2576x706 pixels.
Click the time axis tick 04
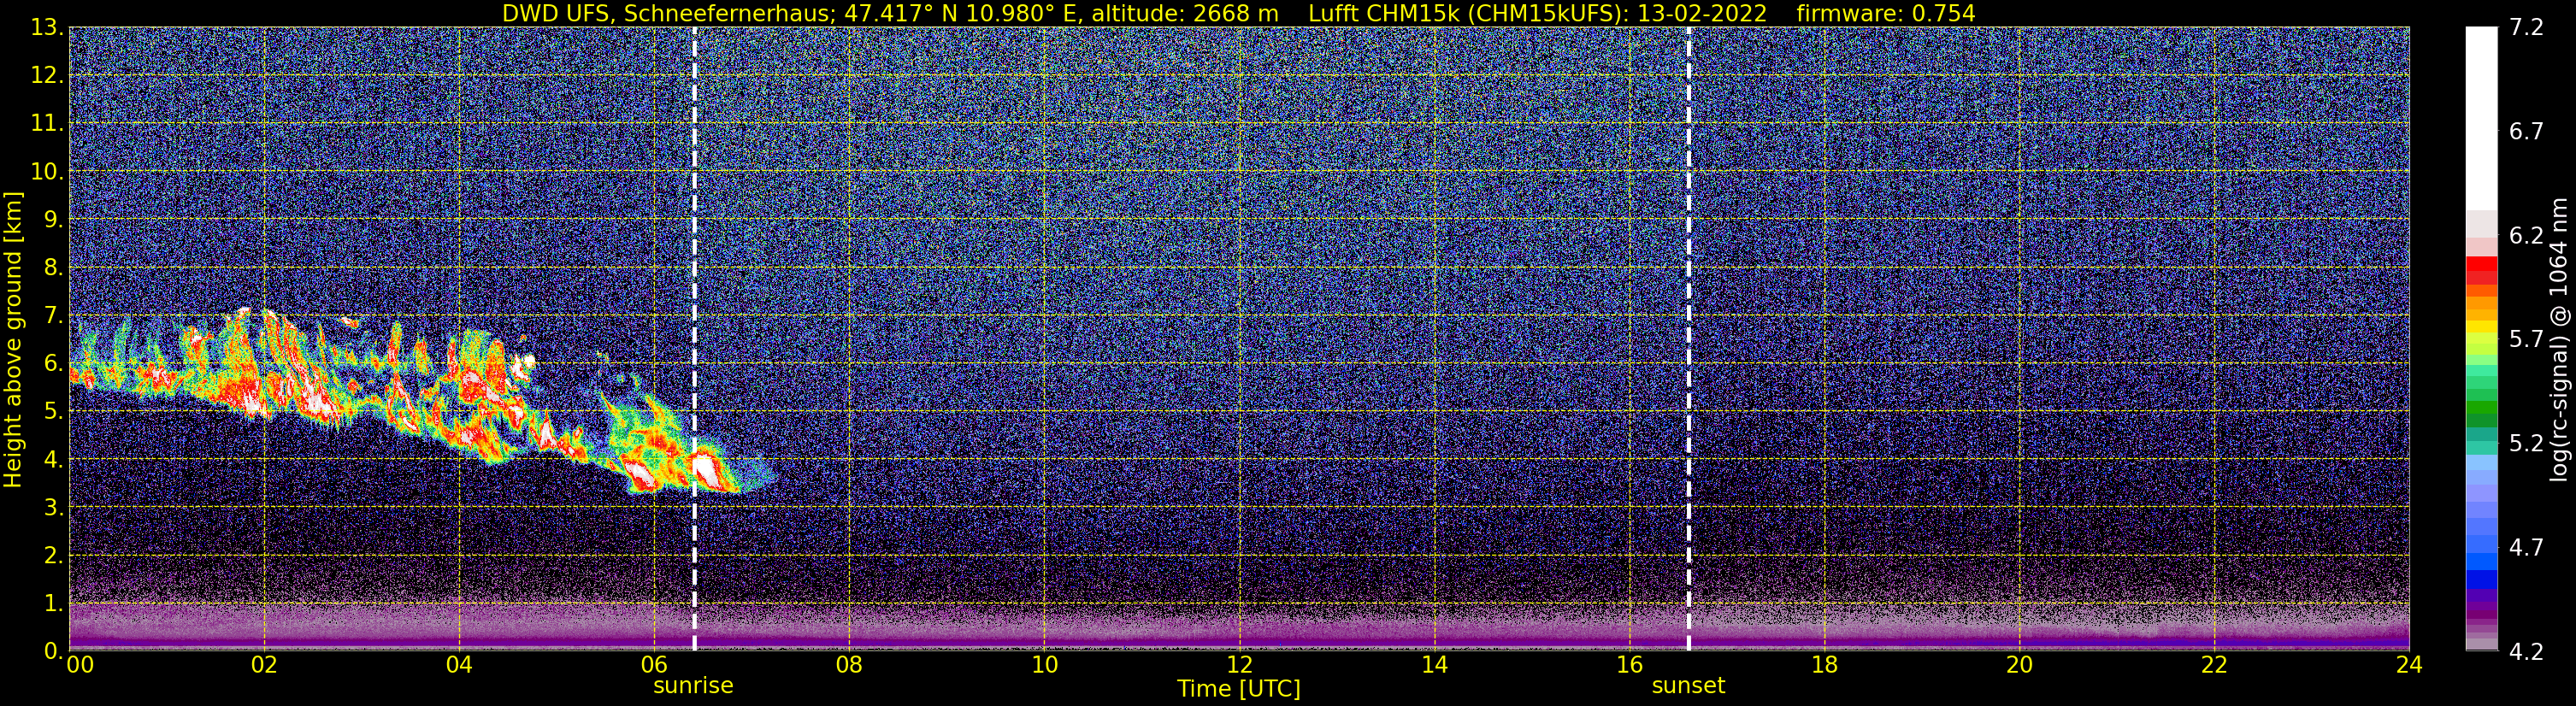(x=459, y=665)
